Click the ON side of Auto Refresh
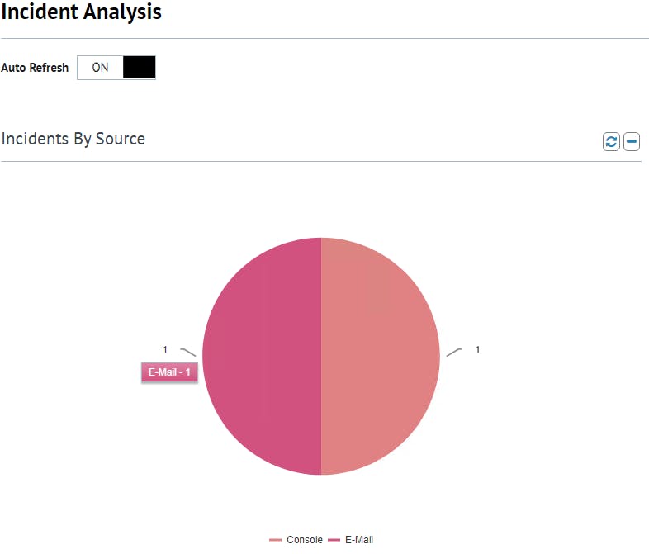Viewport: 649px width, 554px height. [100, 68]
